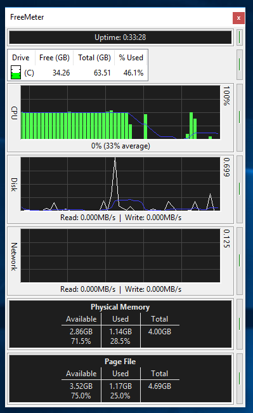Click the Physical Memory panel

pos(120,324)
